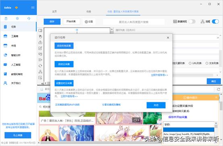Click the Baidu logo in browser

45,98
